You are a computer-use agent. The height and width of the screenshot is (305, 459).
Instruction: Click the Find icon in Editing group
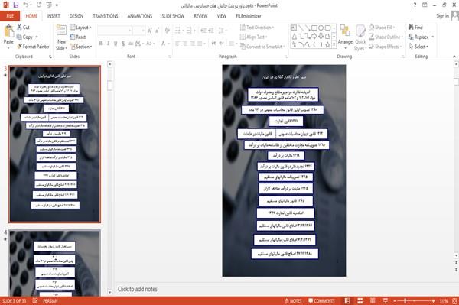(x=416, y=28)
